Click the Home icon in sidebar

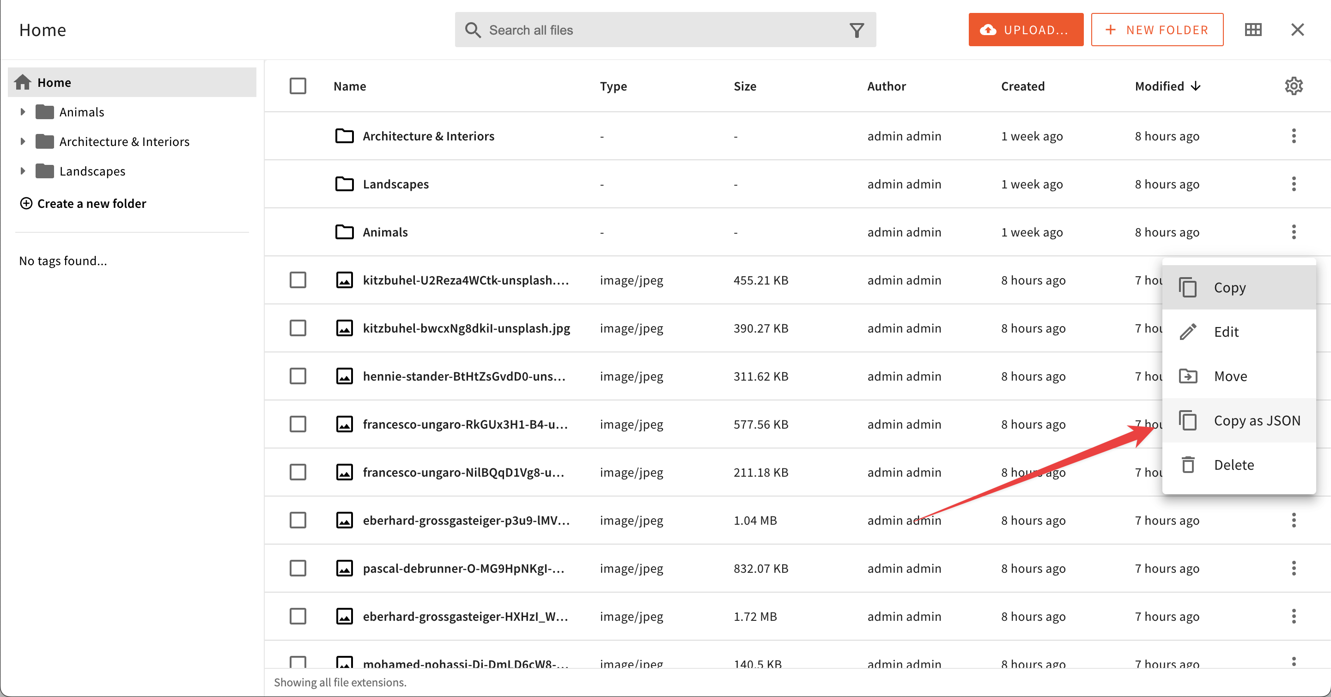[x=23, y=82]
